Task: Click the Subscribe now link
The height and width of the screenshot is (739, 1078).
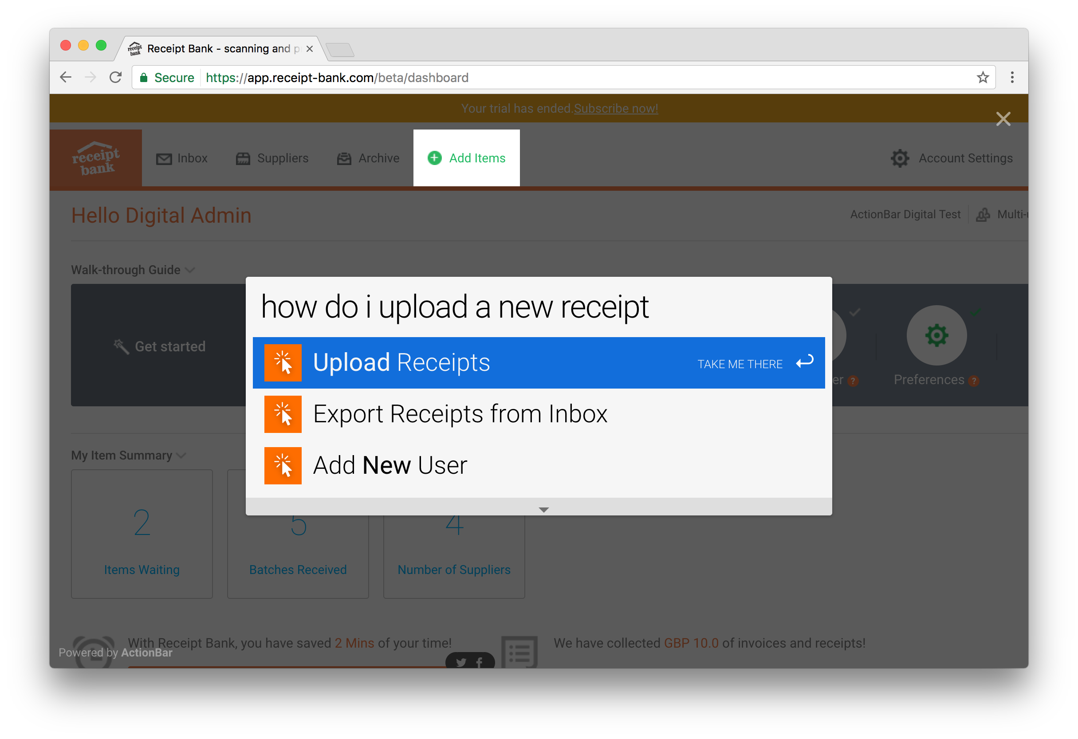Action: pos(616,109)
